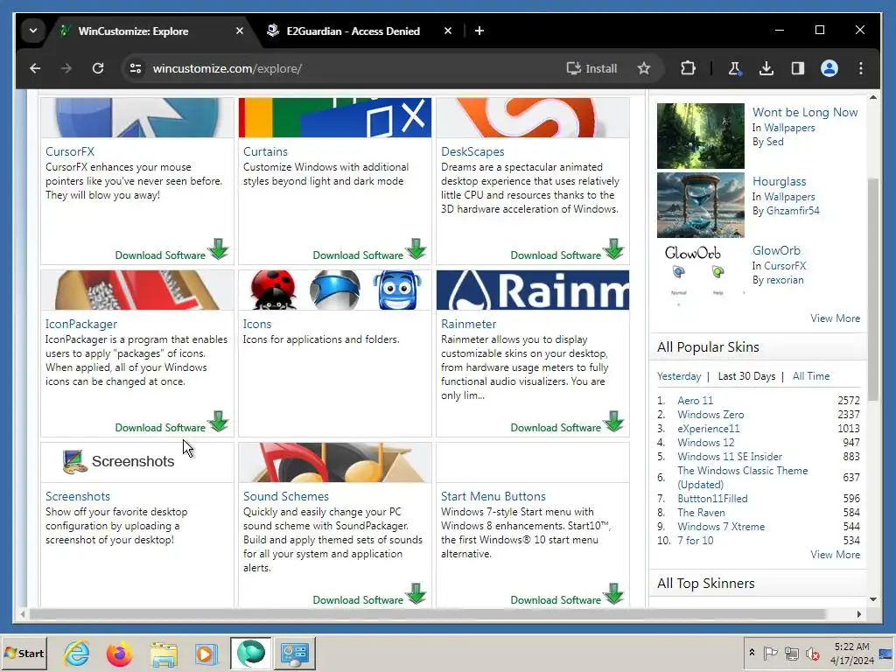Open the Hourglass wallpaper thumbnail
Screen dimensions: 896x672
[x=701, y=205]
